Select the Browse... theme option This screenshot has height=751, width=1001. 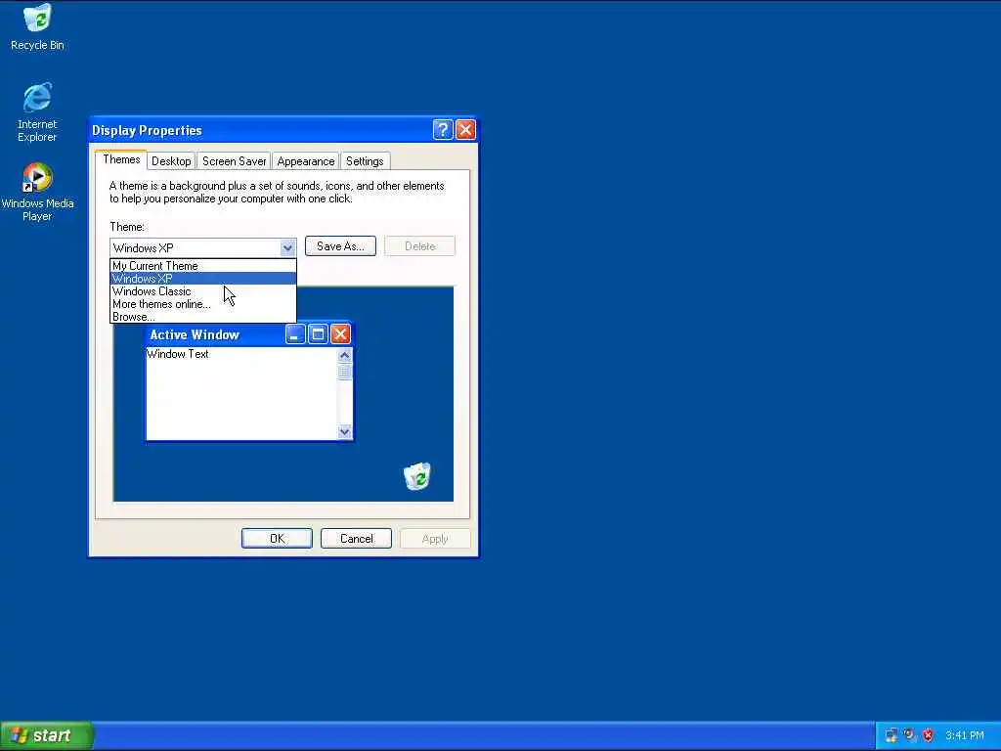(203, 317)
